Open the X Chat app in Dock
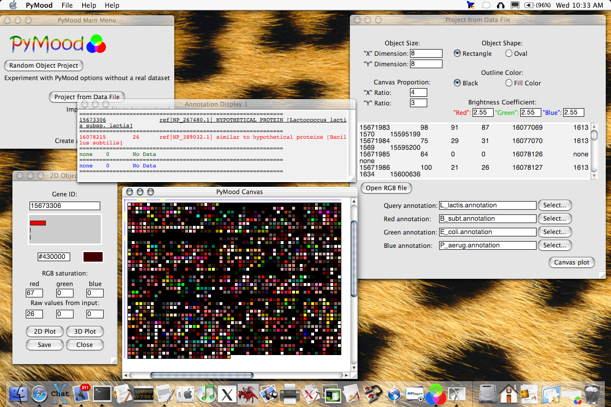Viewport: 611px width, 407px height. pyautogui.click(x=60, y=394)
